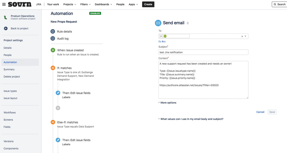The width and height of the screenshot is (287, 153).
Task: Open Components settings
Action: pyautogui.click(x=11, y=148)
